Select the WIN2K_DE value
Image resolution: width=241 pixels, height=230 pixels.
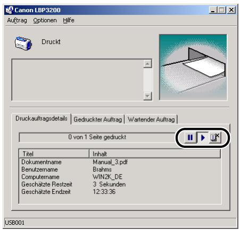(x=107, y=177)
